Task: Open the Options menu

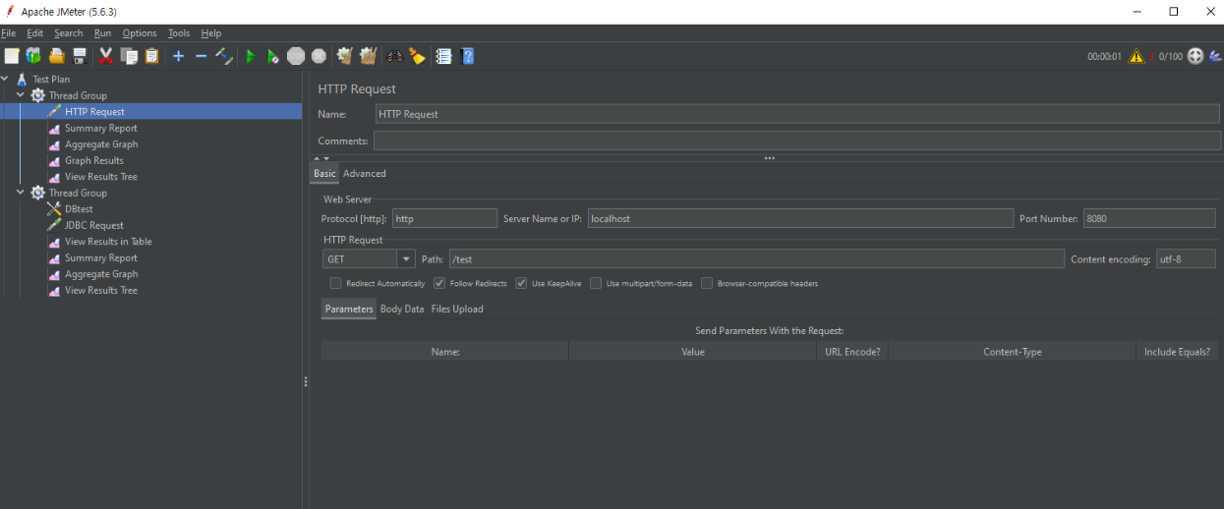Action: 140,33
